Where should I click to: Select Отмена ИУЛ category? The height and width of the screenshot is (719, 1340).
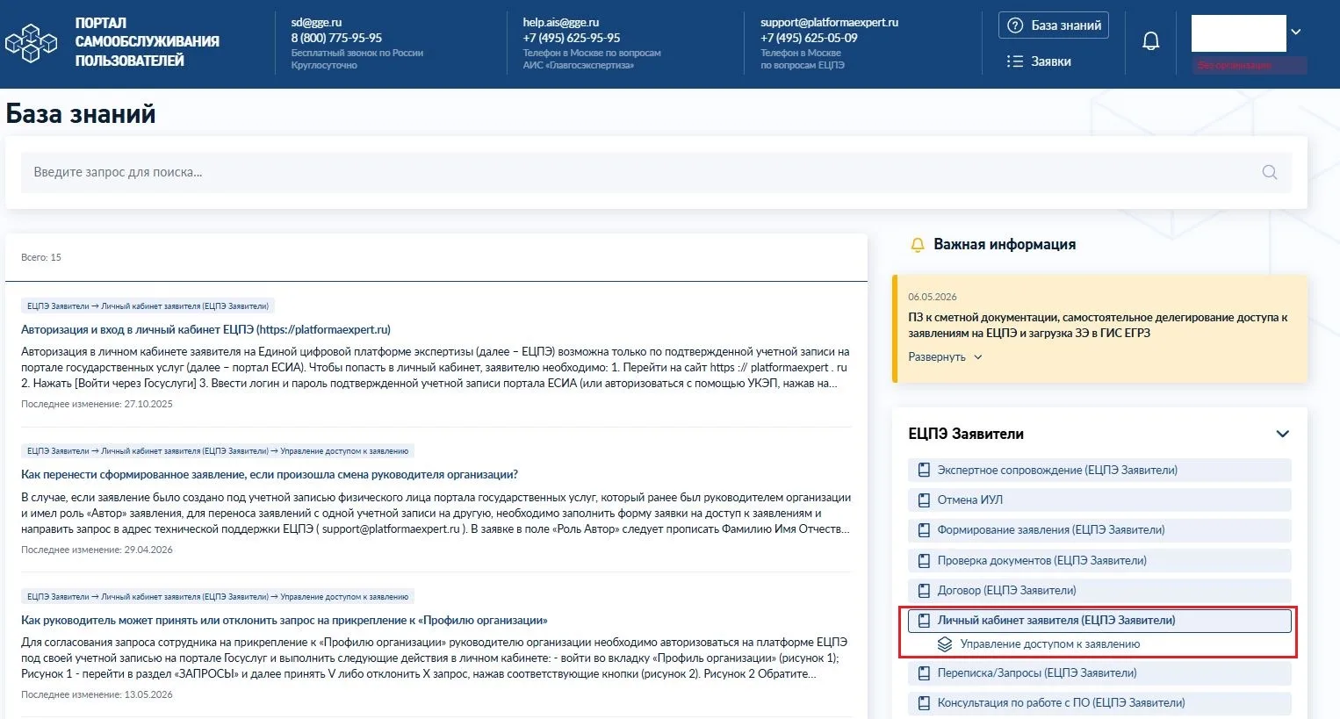1099,500
